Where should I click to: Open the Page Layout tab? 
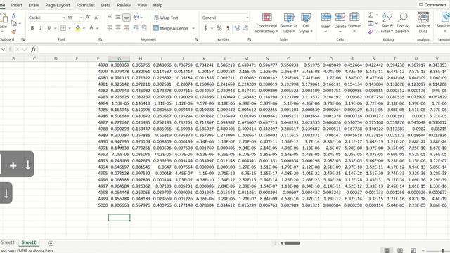click(x=58, y=5)
